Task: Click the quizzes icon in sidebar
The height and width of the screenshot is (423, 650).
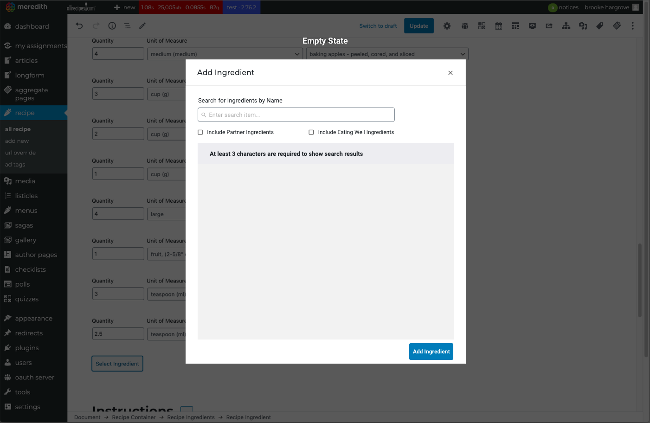Action: point(7,299)
